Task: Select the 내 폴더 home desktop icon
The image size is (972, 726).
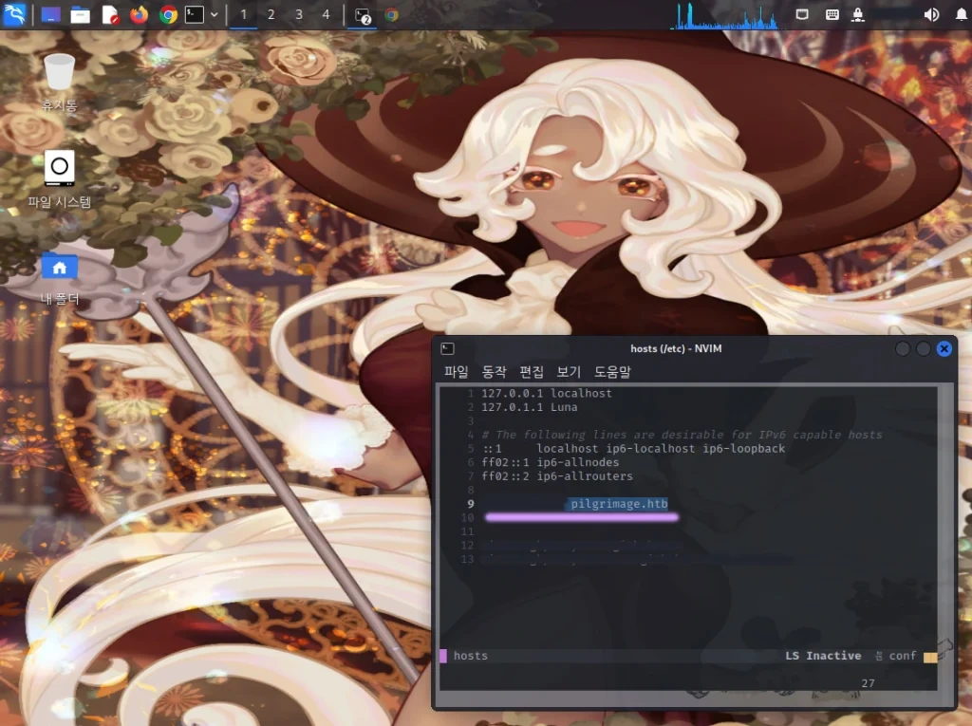Action: tap(60, 279)
